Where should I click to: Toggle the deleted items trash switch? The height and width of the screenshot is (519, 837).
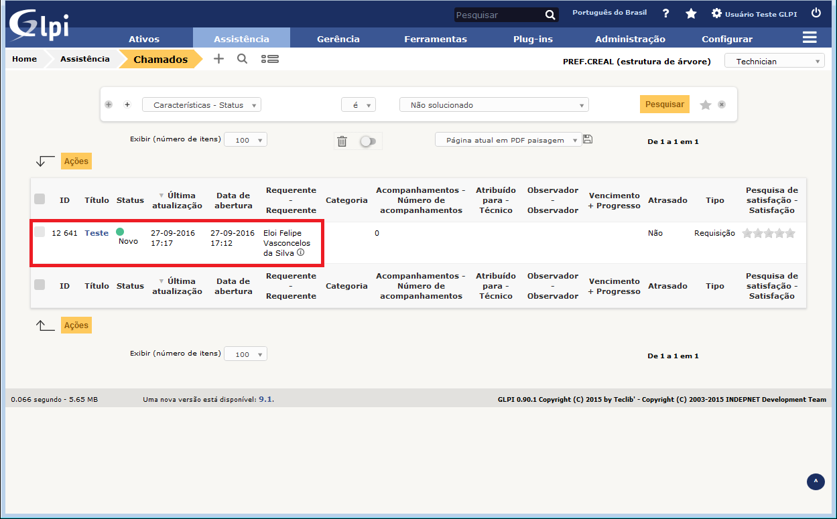(x=367, y=141)
